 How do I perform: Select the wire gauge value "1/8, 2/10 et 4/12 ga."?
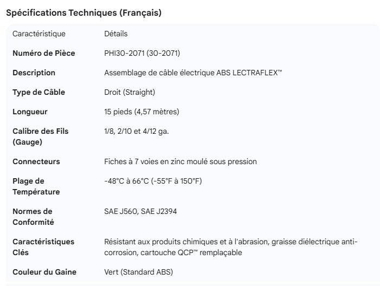[x=136, y=131]
